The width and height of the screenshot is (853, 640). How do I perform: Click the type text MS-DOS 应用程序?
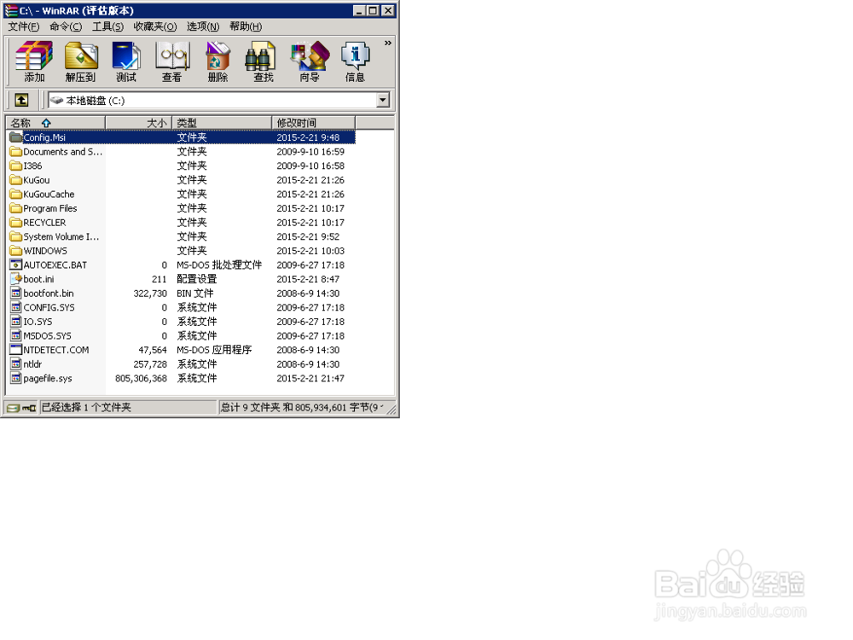click(x=214, y=350)
